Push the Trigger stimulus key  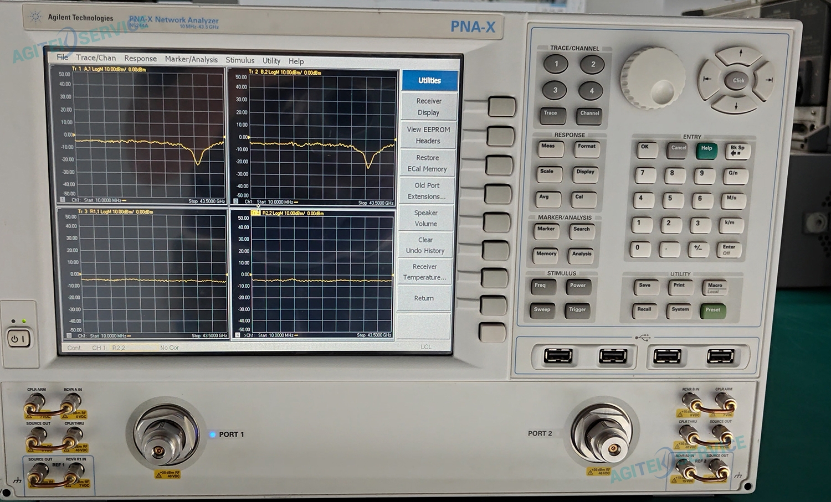(x=577, y=312)
